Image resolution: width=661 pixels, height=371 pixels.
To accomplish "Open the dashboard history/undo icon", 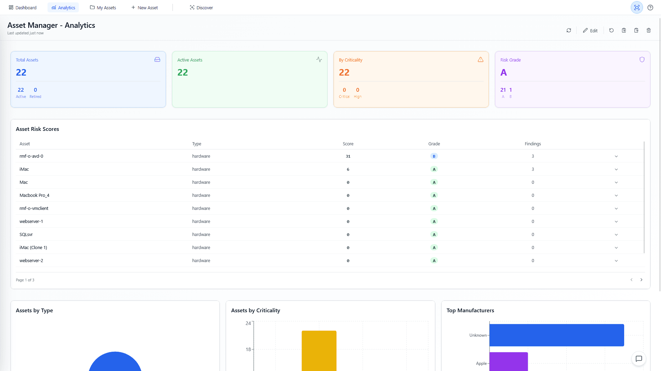I will tap(611, 30).
